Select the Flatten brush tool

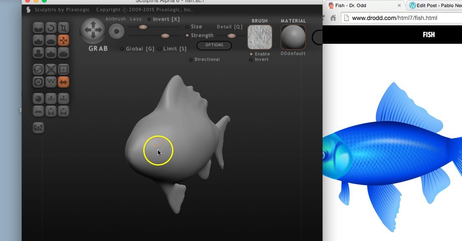coord(51,40)
